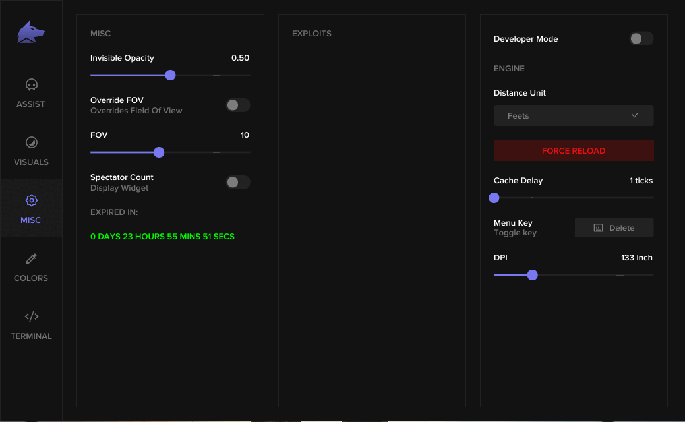The height and width of the screenshot is (422, 685).
Task: Select the Misc gear icon
Action: point(31,201)
